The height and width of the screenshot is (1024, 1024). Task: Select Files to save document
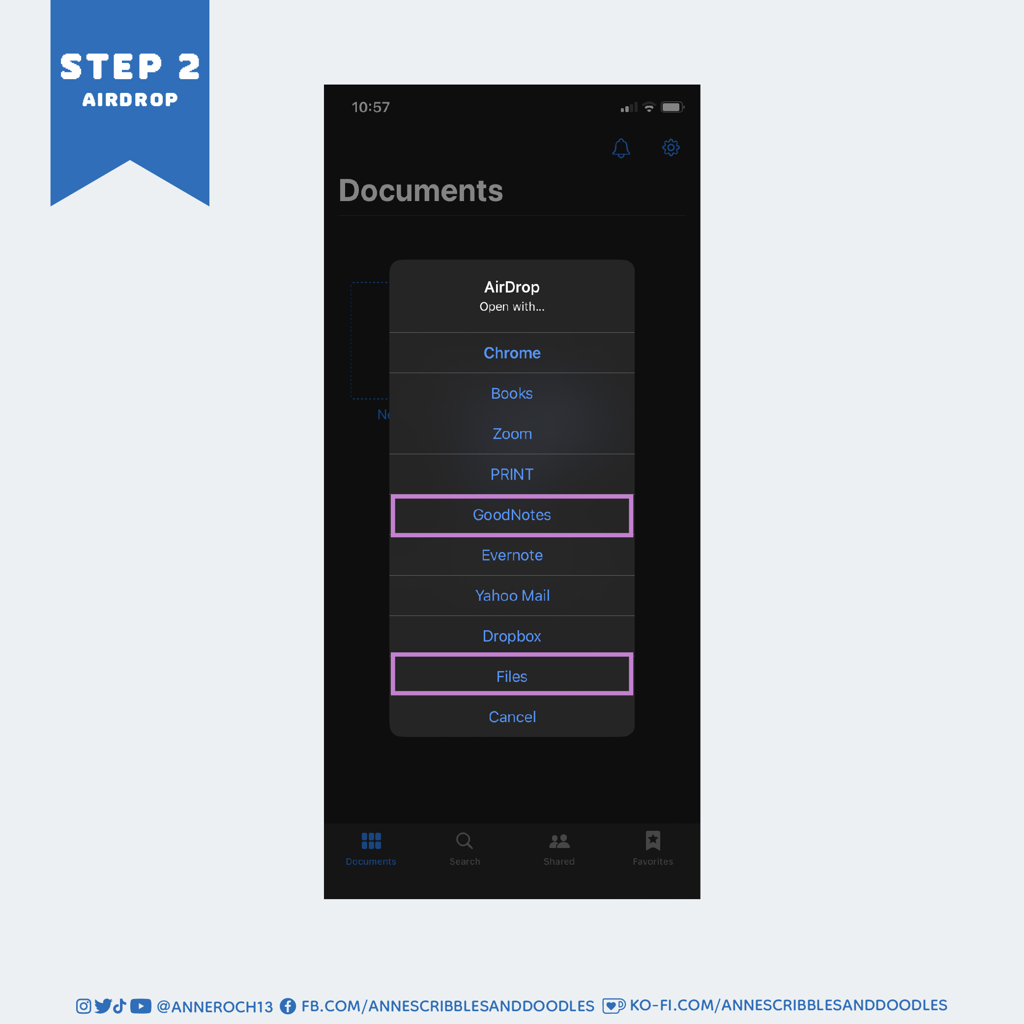coord(511,676)
